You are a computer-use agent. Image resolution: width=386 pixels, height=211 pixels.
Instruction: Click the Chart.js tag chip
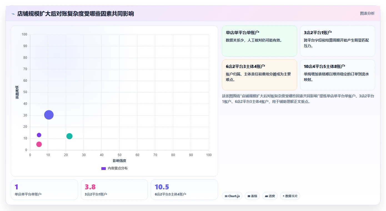pyautogui.click(x=232, y=196)
